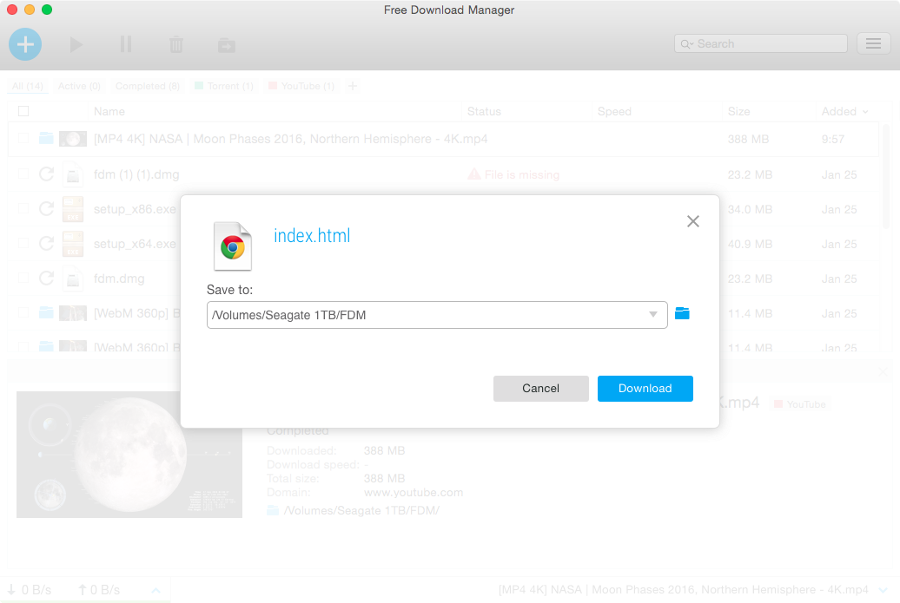Click the Cancel button
Viewport: 900px width, 603px height.
point(540,389)
